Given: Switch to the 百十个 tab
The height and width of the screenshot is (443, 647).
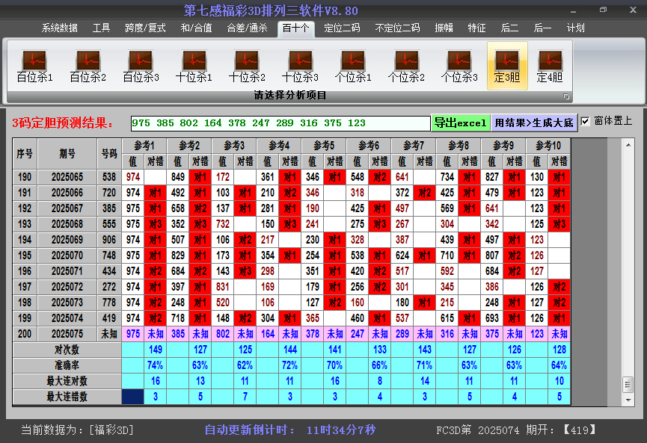Looking at the screenshot, I should click(296, 28).
